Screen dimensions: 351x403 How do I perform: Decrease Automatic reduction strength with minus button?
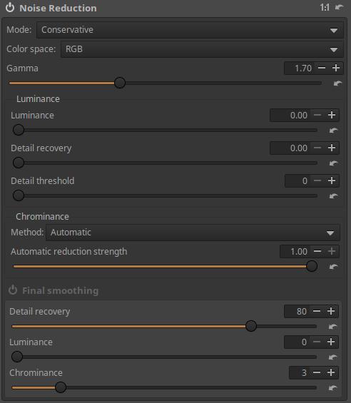pyautogui.click(x=317, y=251)
